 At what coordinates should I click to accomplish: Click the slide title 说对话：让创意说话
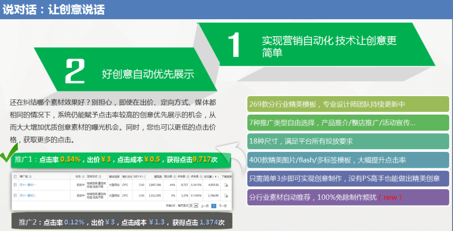point(53,10)
